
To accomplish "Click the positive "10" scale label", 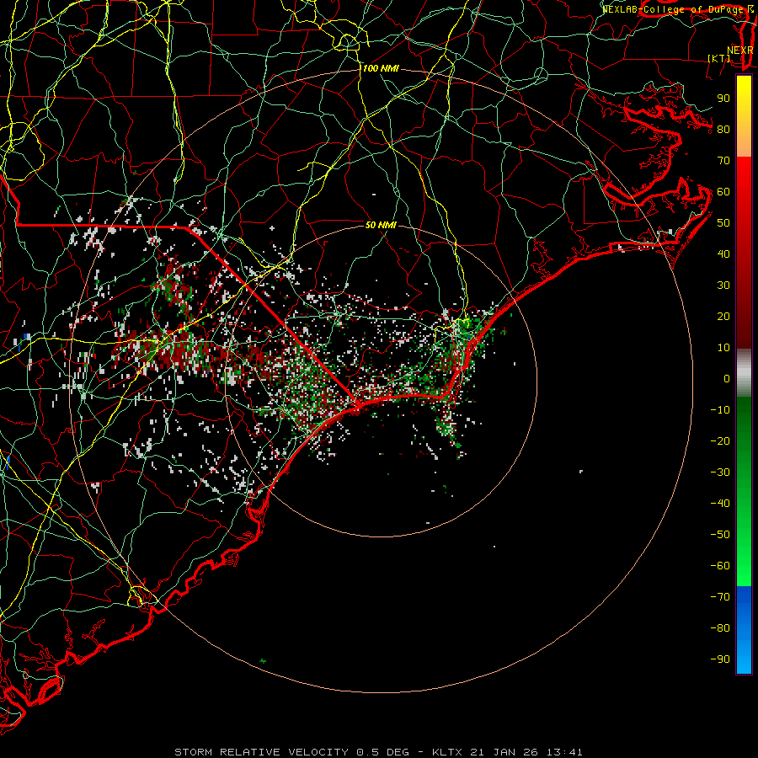I will pyautogui.click(x=723, y=348).
